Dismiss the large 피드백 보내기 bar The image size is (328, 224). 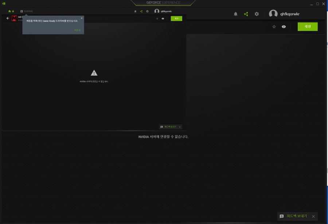313,216
